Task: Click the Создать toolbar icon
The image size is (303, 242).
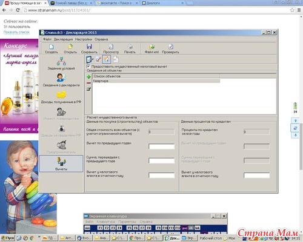Action: pos(52,49)
